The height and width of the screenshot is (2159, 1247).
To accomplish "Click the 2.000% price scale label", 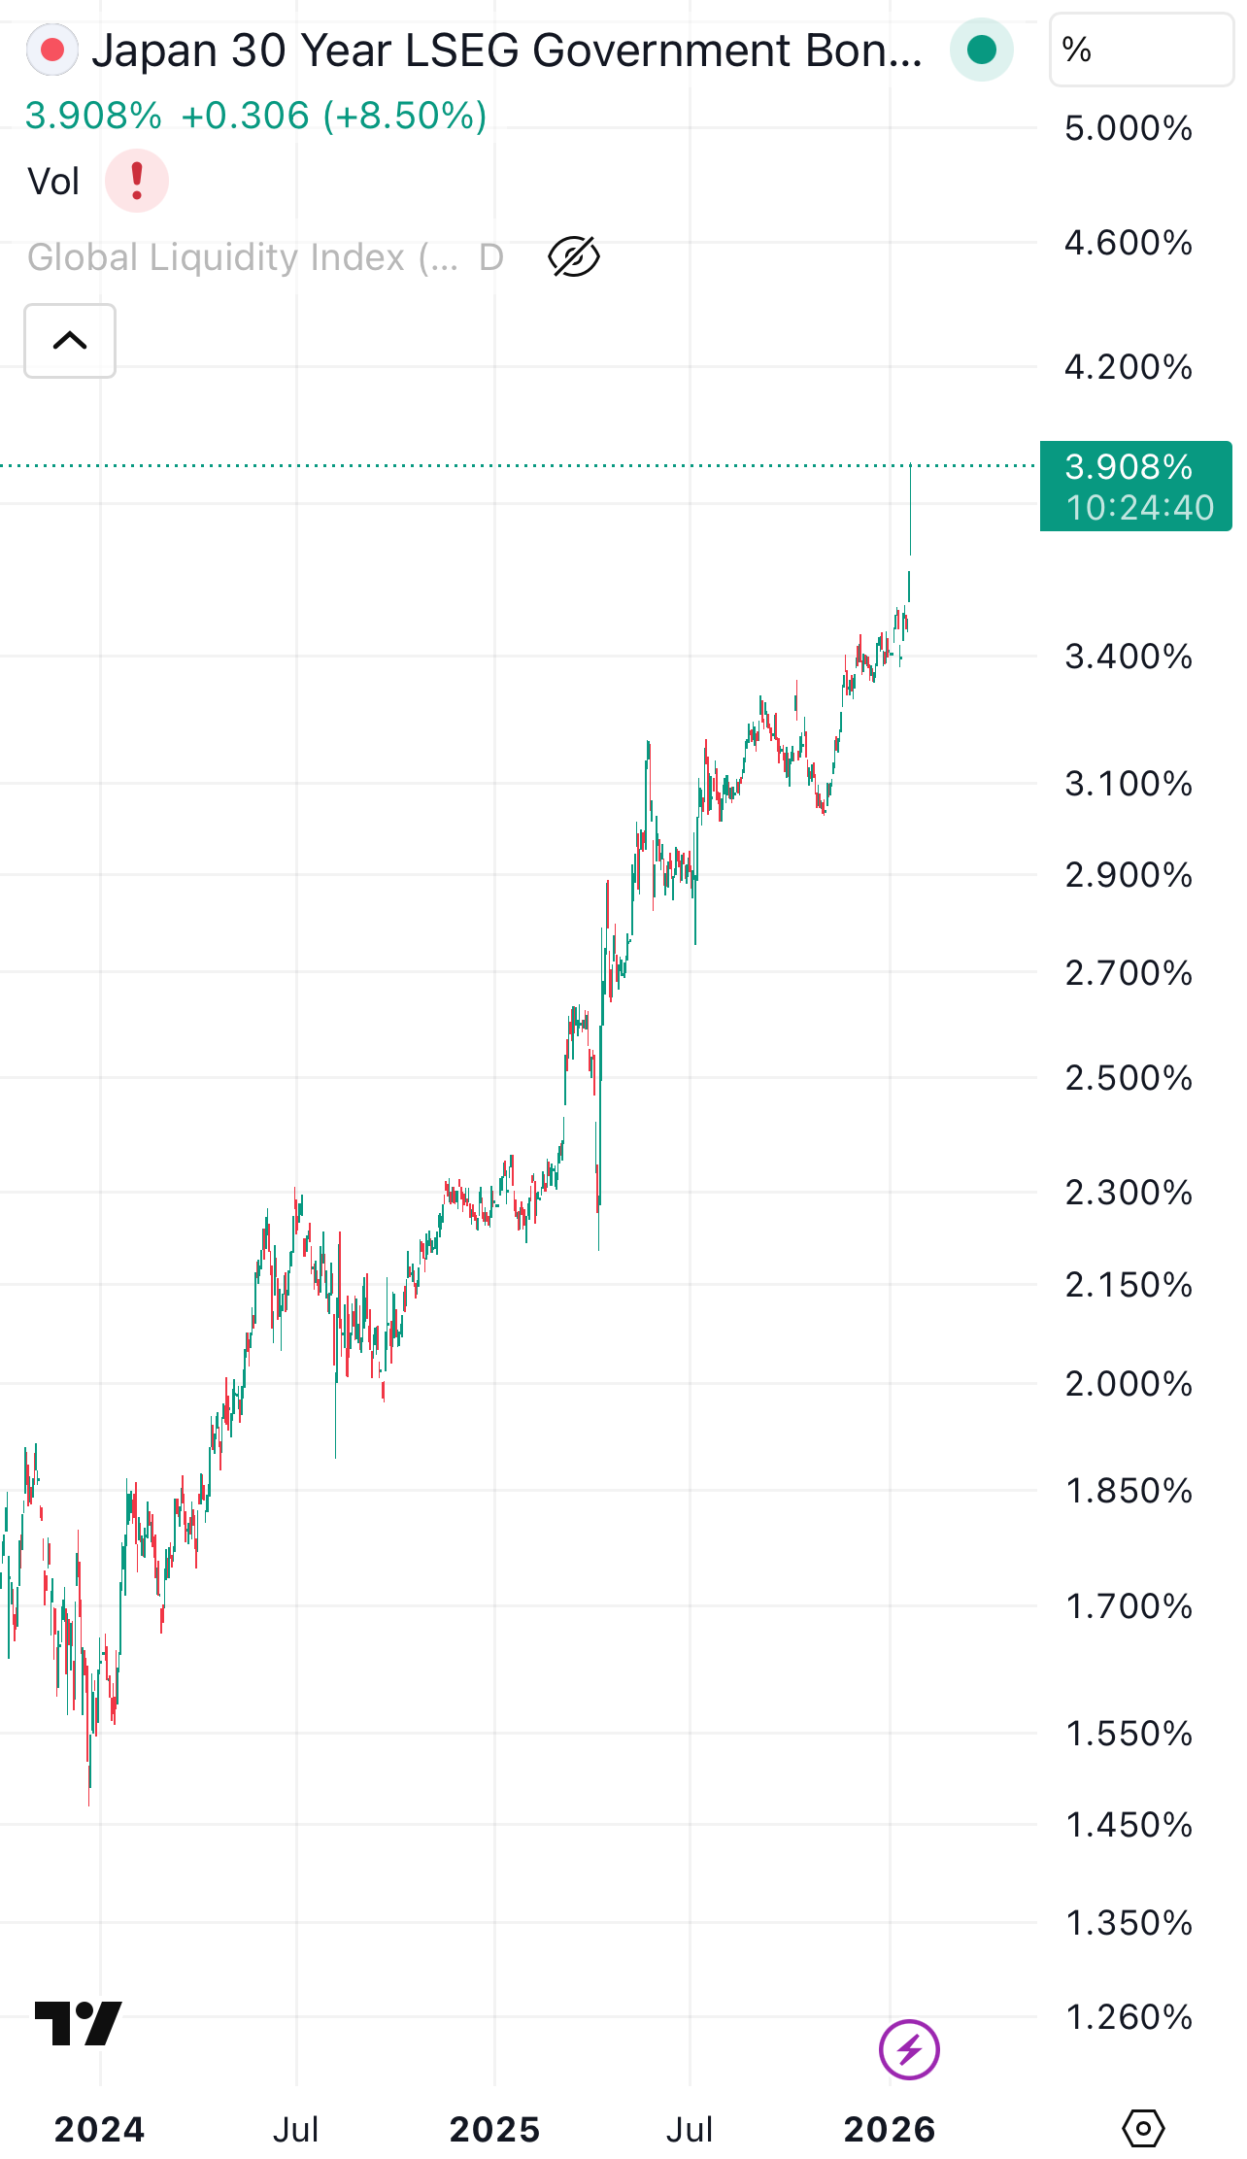I will point(1129,1384).
